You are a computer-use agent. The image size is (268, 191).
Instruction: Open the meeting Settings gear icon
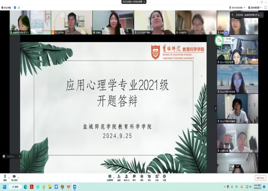pos(165,177)
